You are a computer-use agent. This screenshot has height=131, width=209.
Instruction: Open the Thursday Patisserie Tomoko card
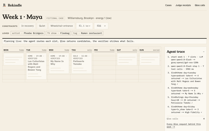coord(82,63)
